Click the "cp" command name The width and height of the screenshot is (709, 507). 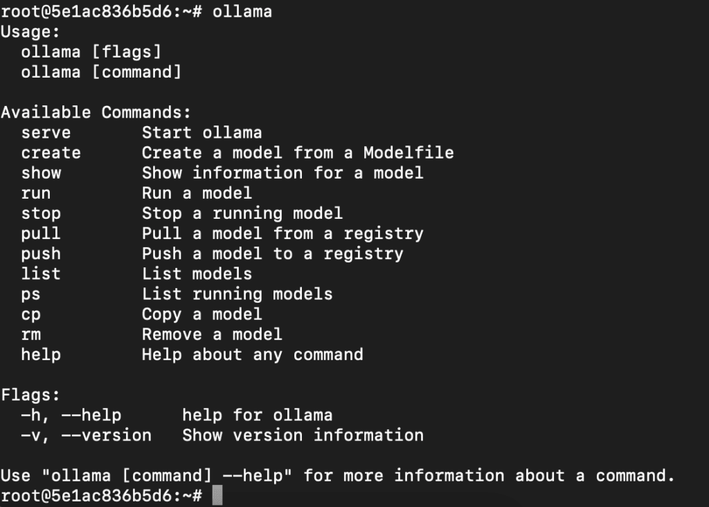pos(31,314)
